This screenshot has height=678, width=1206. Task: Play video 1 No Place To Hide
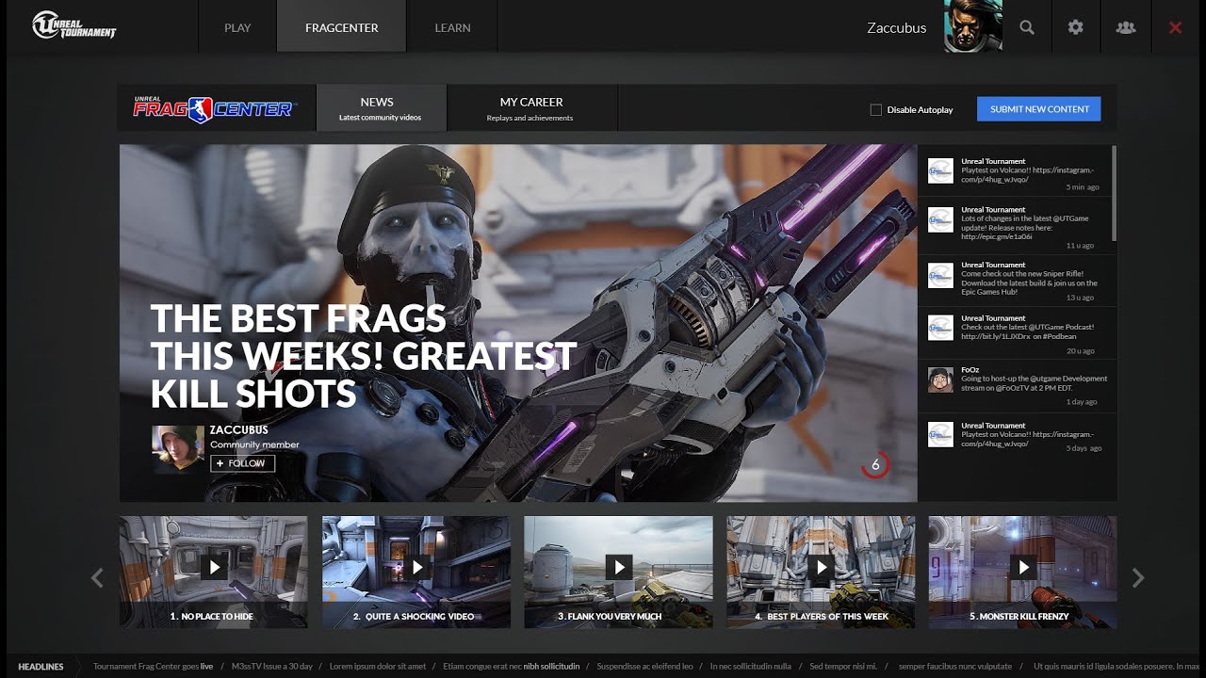(x=214, y=567)
